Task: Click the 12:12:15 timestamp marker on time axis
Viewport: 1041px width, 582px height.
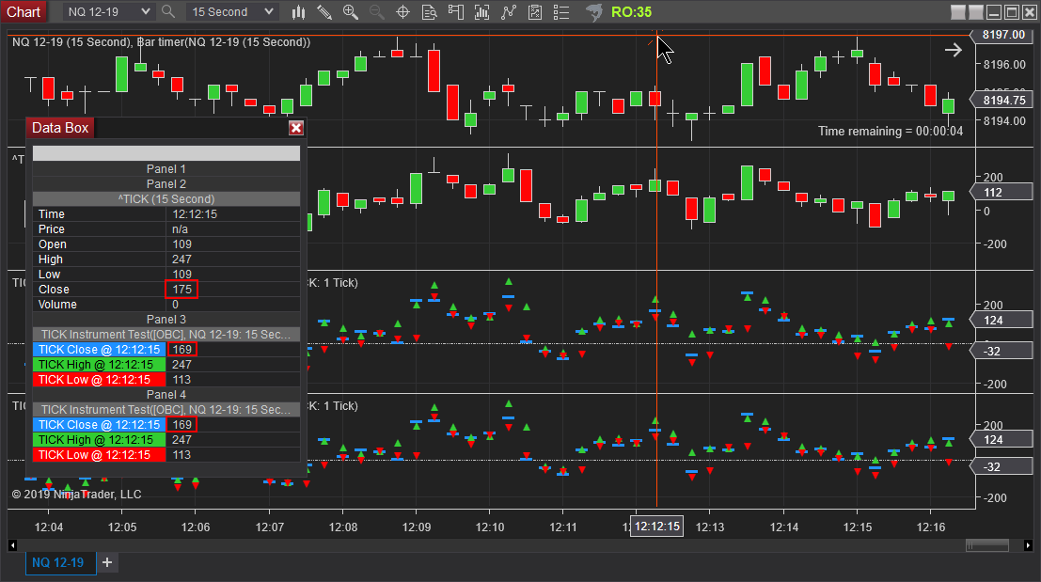Action: coord(656,527)
